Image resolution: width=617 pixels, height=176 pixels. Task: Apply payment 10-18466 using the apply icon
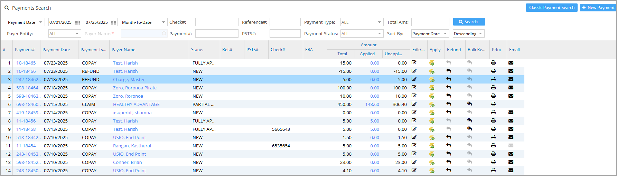pos(432,71)
